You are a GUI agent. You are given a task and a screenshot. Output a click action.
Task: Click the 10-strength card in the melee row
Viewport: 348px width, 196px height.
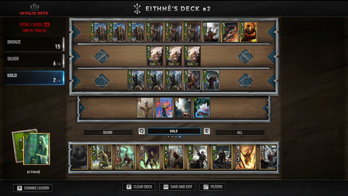(211, 32)
